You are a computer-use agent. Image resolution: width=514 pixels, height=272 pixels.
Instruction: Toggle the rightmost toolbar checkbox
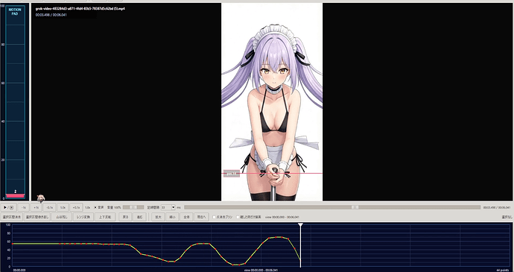(238, 217)
